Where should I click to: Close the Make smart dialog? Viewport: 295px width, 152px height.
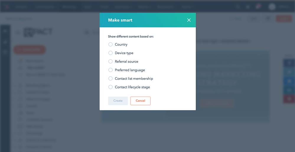(189, 20)
